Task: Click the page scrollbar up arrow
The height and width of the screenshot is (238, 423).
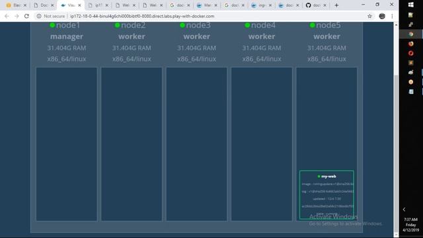Action: [396, 25]
